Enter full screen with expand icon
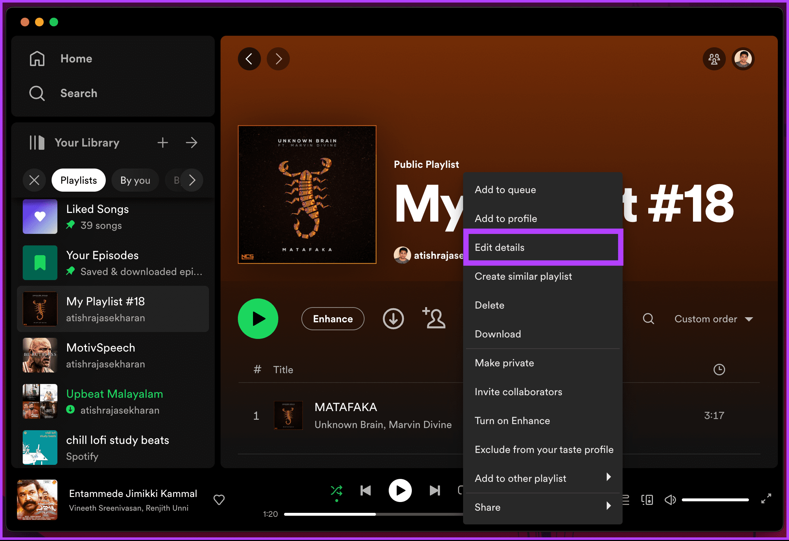 (x=766, y=499)
